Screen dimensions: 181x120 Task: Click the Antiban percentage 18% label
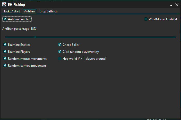click(x=19, y=29)
